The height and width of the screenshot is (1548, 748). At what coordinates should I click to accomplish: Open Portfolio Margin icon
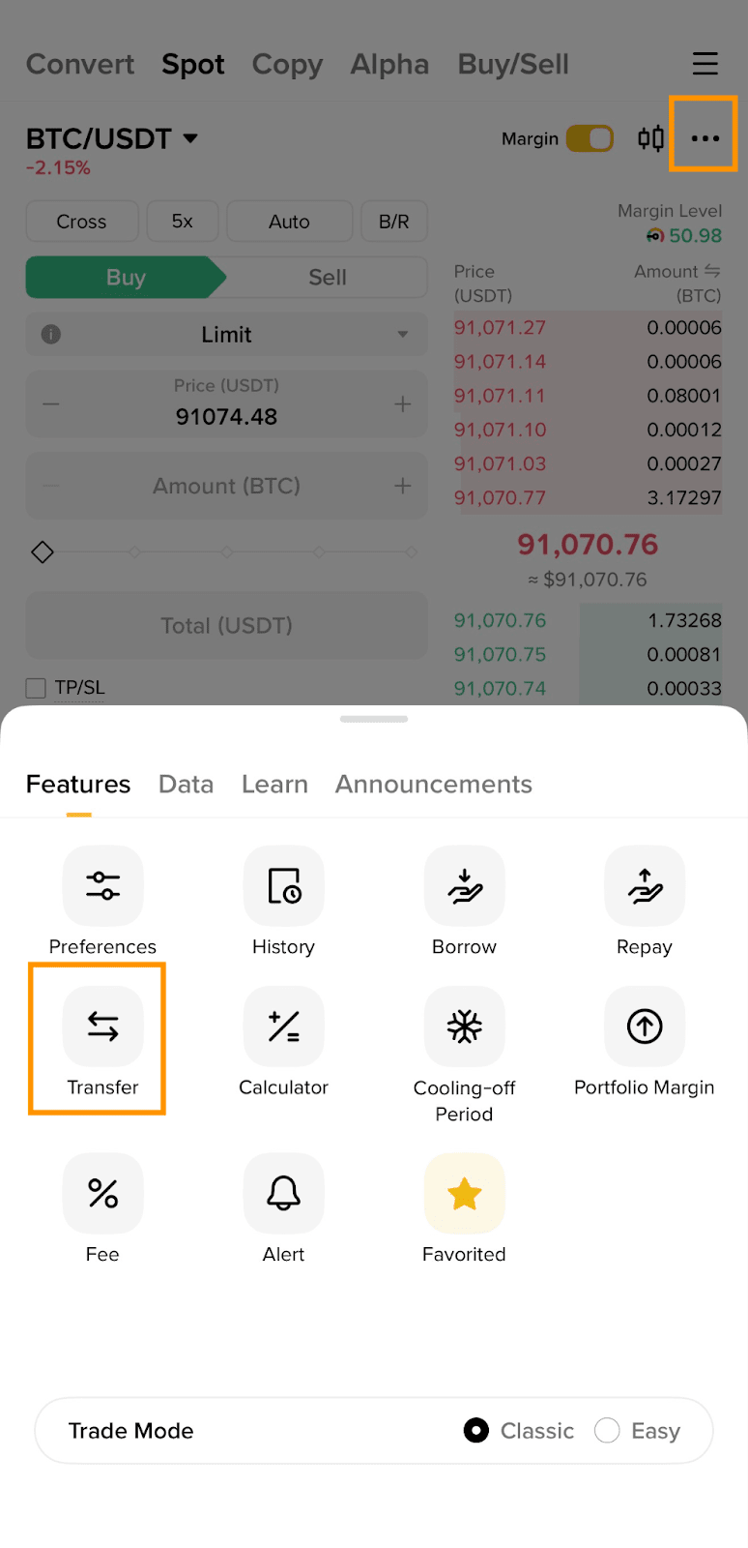tap(645, 1027)
